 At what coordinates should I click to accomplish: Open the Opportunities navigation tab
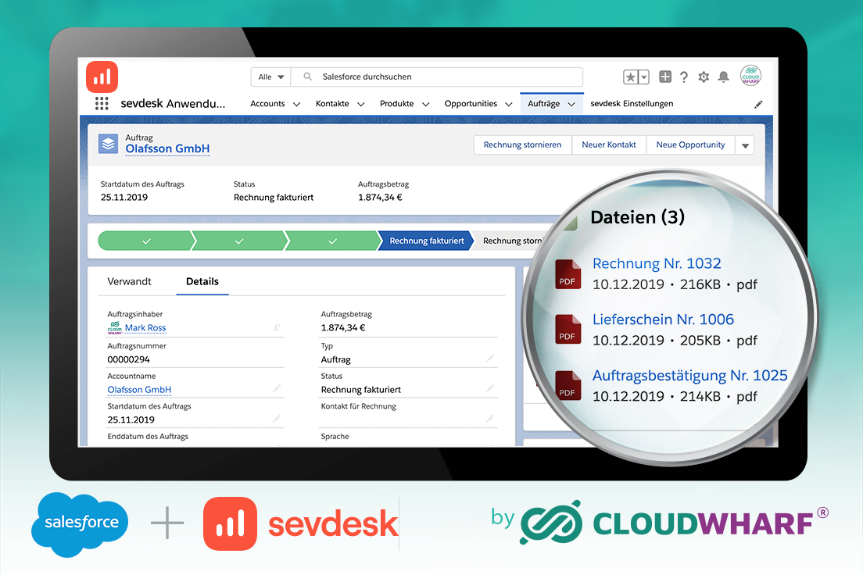(x=471, y=103)
